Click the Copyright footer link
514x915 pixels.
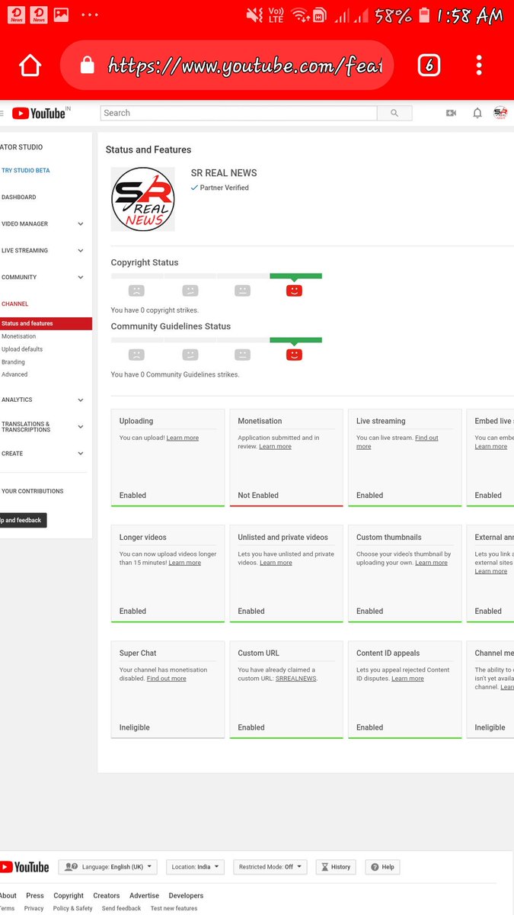[x=69, y=896]
